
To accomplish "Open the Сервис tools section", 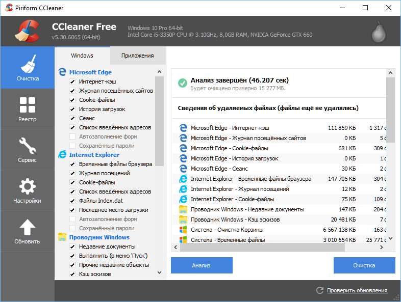I will tap(27, 150).
